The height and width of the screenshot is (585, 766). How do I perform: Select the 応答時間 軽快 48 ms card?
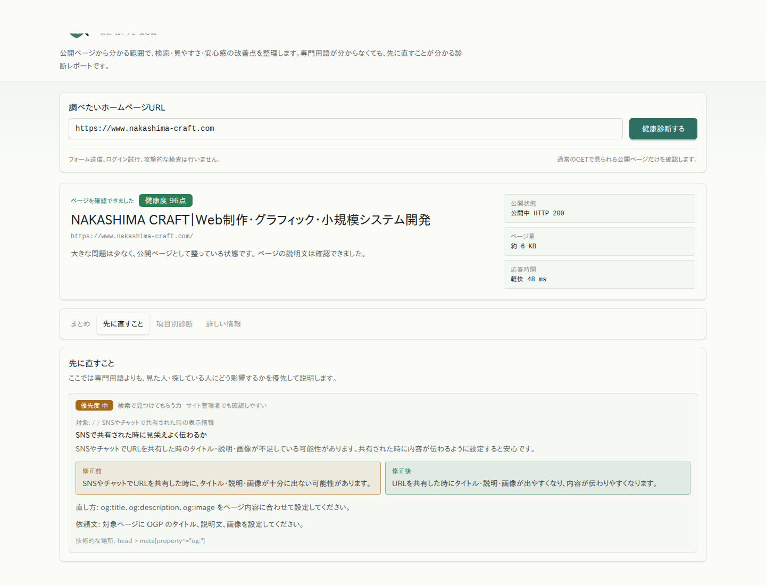pyautogui.click(x=600, y=274)
